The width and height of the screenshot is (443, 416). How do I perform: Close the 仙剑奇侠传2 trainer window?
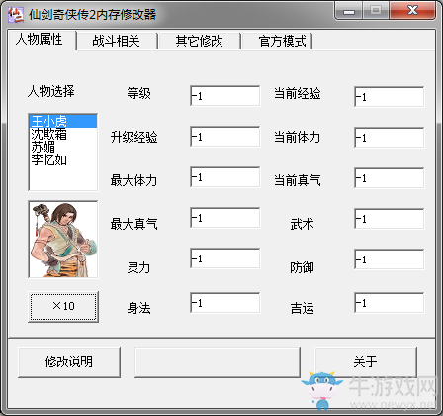pos(412,11)
